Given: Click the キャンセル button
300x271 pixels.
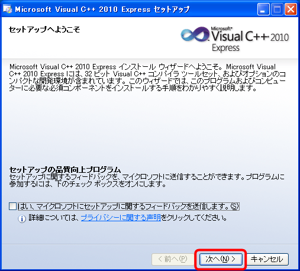Looking at the screenshot, I should (x=267, y=259).
